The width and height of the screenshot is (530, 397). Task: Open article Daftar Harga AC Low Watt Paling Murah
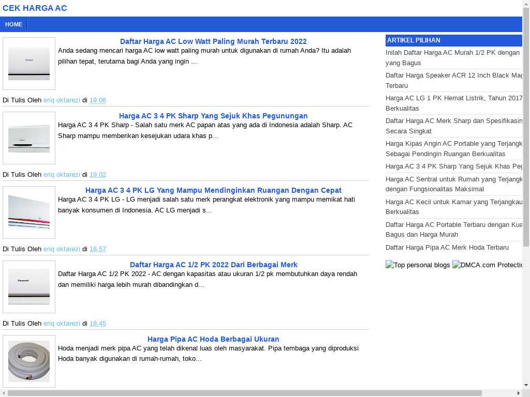click(213, 41)
